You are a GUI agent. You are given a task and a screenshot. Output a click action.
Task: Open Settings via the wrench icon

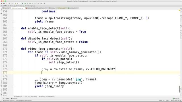pyautogui.click(x=38, y=3)
